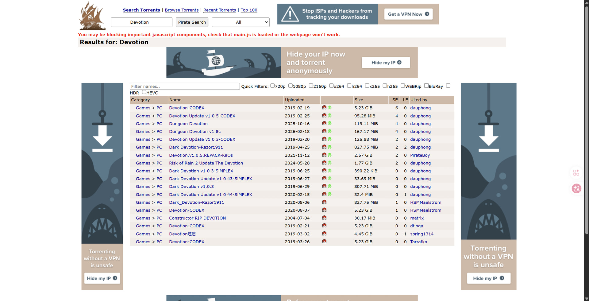Click trusted skull icon on the 2025-10-16 Dungeon Devotion row
Screen dimensions: 589x301
click(330, 123)
